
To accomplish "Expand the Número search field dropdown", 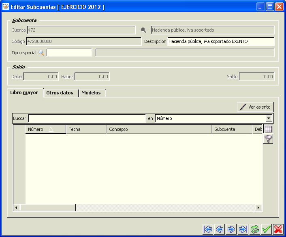I will pyautogui.click(x=269, y=118).
